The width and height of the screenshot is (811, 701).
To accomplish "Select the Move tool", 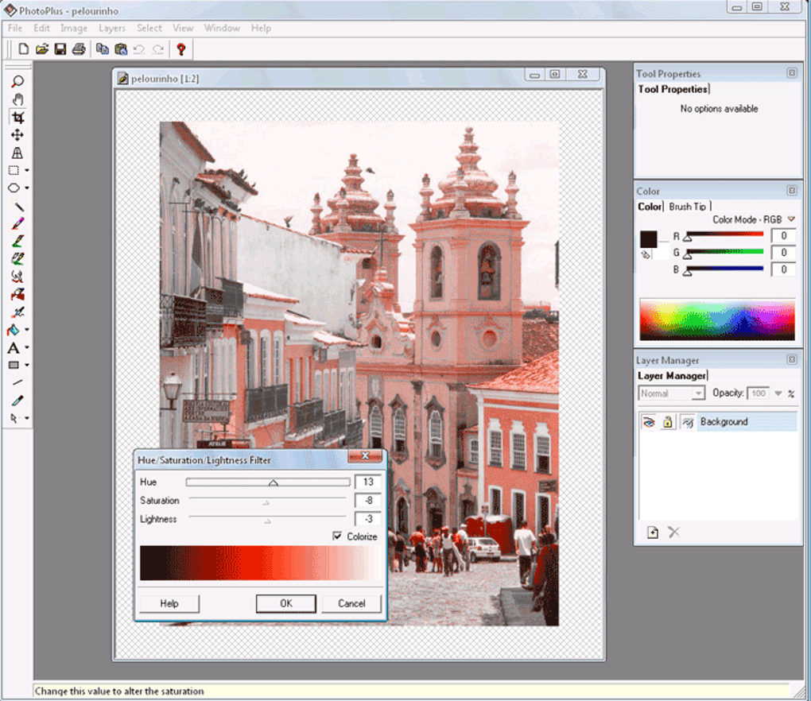I will tap(17, 134).
